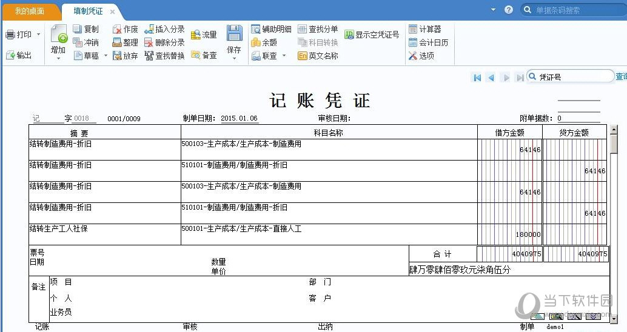Click the 科目名称 column header
The height and width of the screenshot is (332, 627).
coord(329,133)
